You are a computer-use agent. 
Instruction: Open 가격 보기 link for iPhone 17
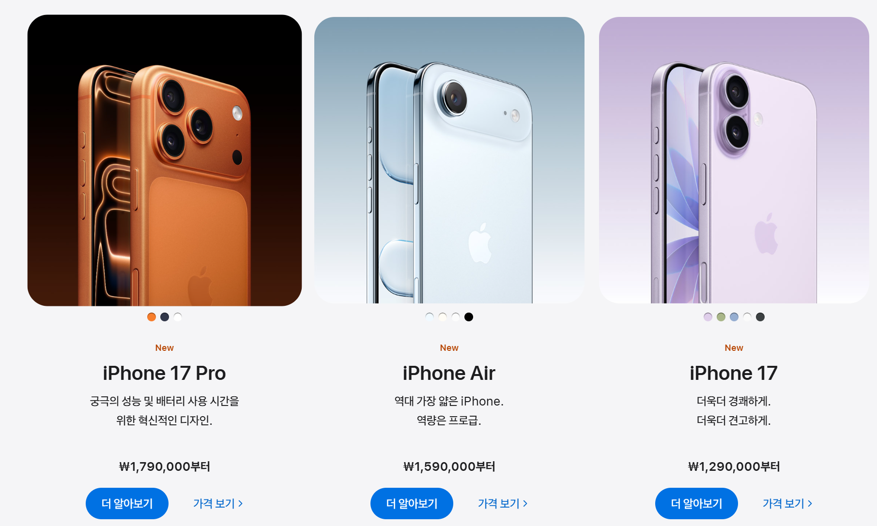(x=787, y=504)
